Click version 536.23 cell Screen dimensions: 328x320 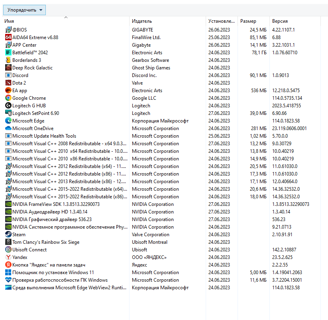click(279, 219)
